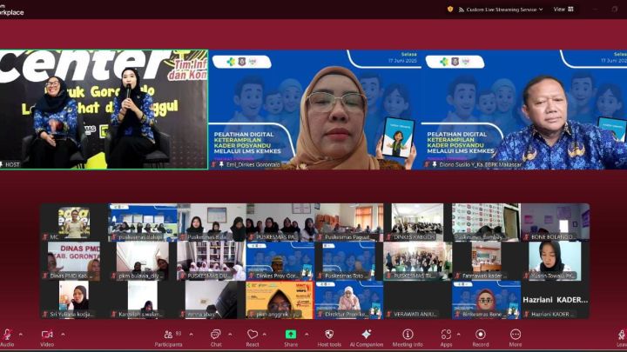Open the Audio options arrow
Screen dimensions: 627x352
21,335
